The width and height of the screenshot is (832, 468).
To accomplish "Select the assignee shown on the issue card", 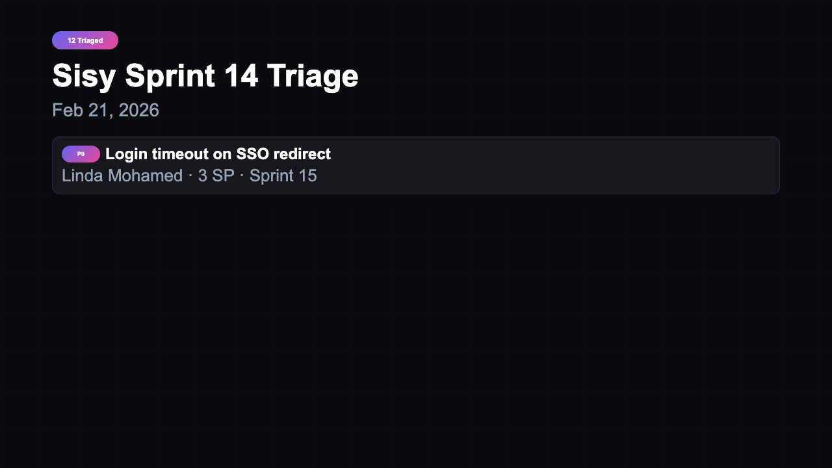I will tap(122, 175).
